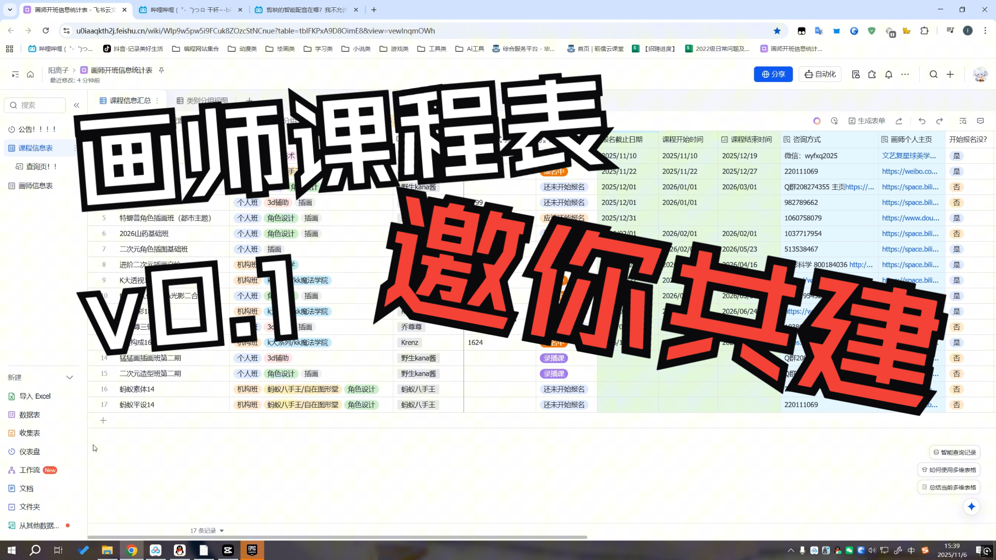Image resolution: width=996 pixels, height=560 pixels.
Task: Open the weibo.co link in the table
Action: pos(910,171)
